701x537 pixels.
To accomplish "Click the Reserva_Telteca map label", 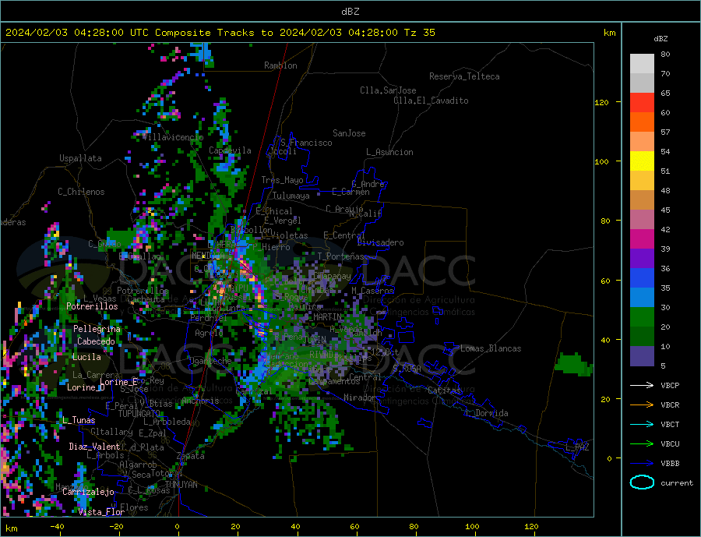I will pyautogui.click(x=464, y=76).
